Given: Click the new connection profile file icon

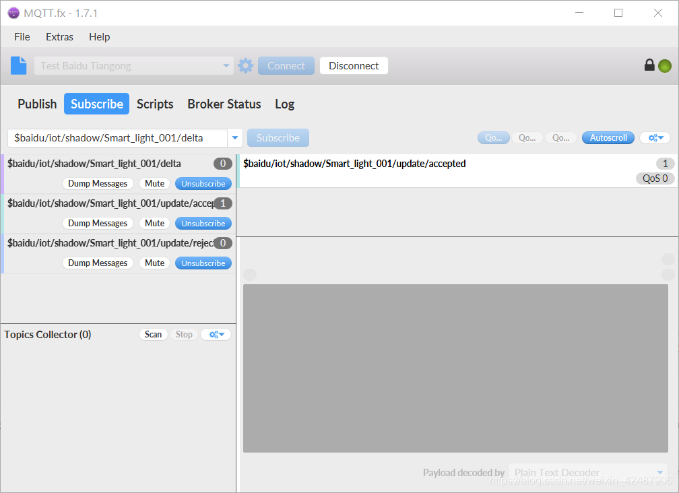Looking at the screenshot, I should pos(19,66).
